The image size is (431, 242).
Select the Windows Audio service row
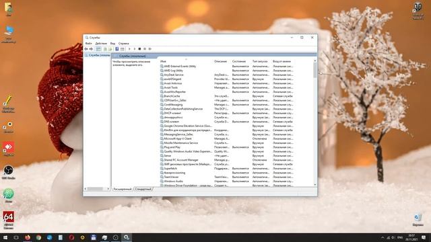pos(227,181)
